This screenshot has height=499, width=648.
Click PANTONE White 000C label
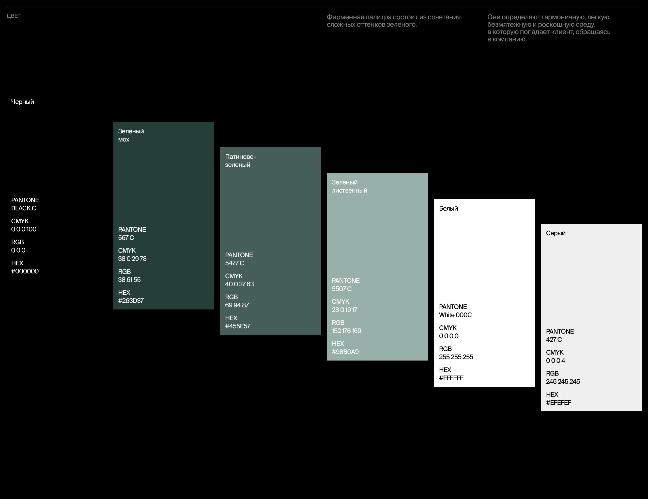(455, 311)
